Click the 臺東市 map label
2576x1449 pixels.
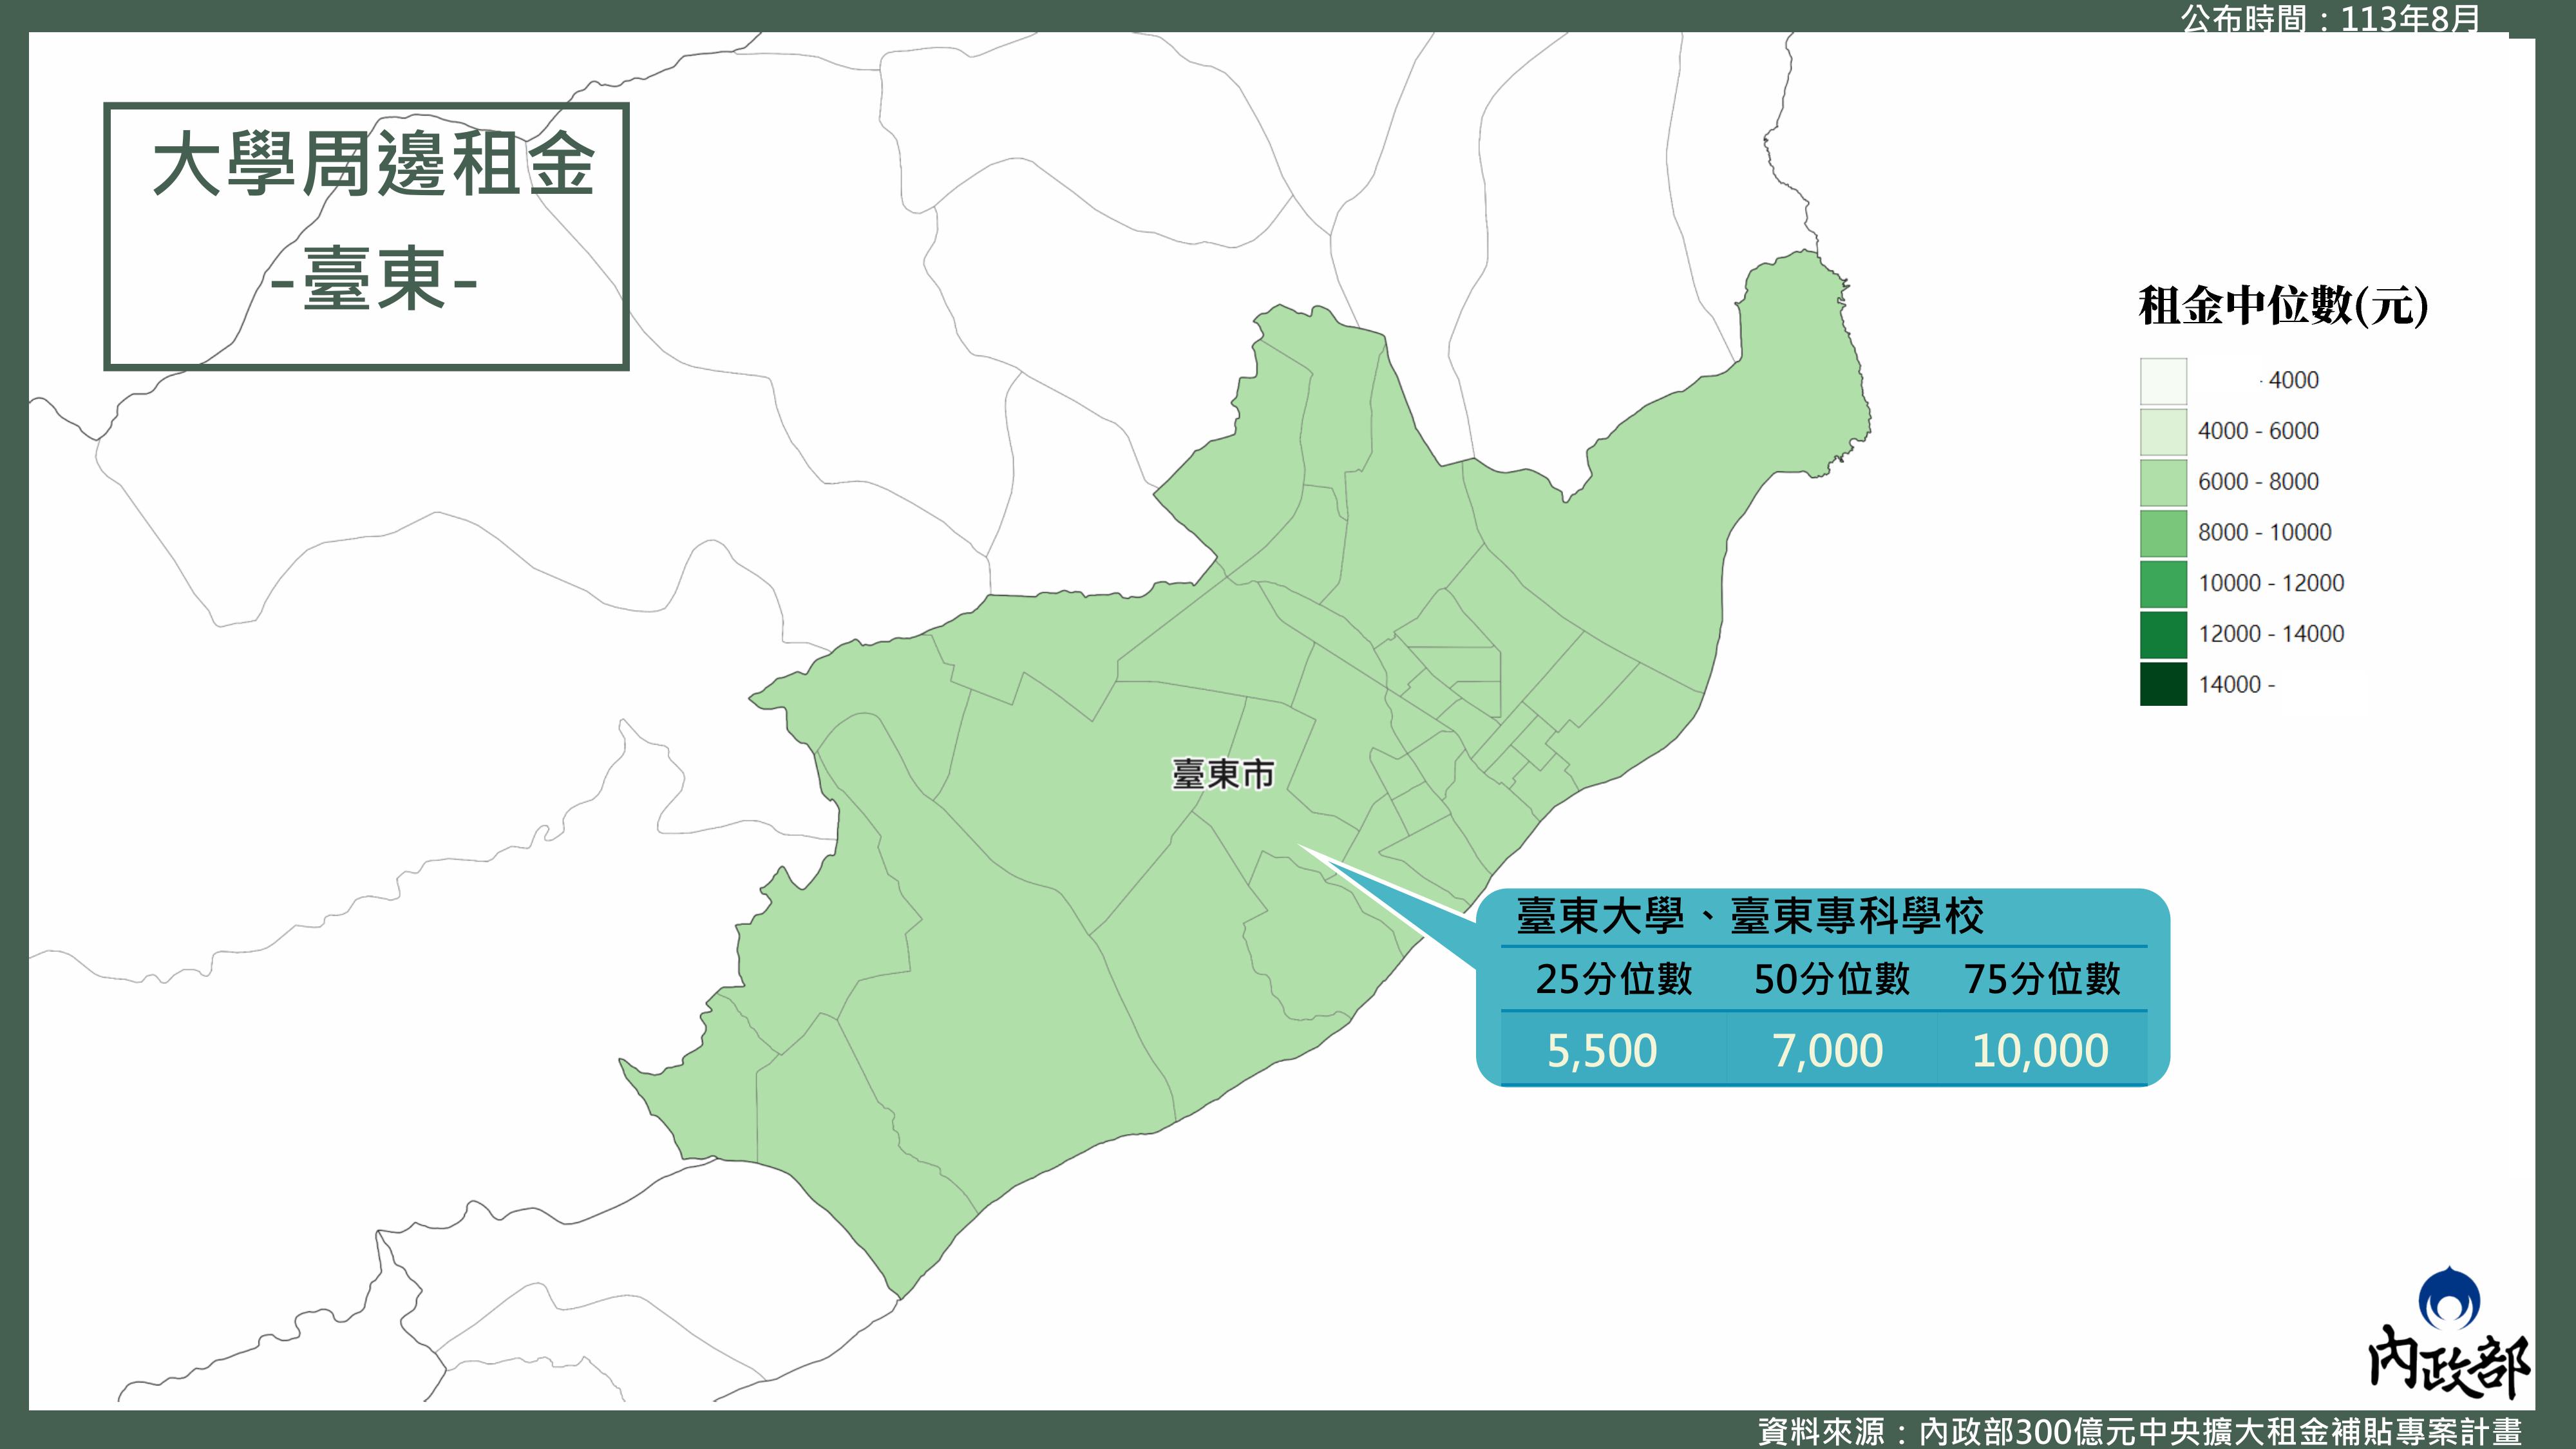[1223, 774]
